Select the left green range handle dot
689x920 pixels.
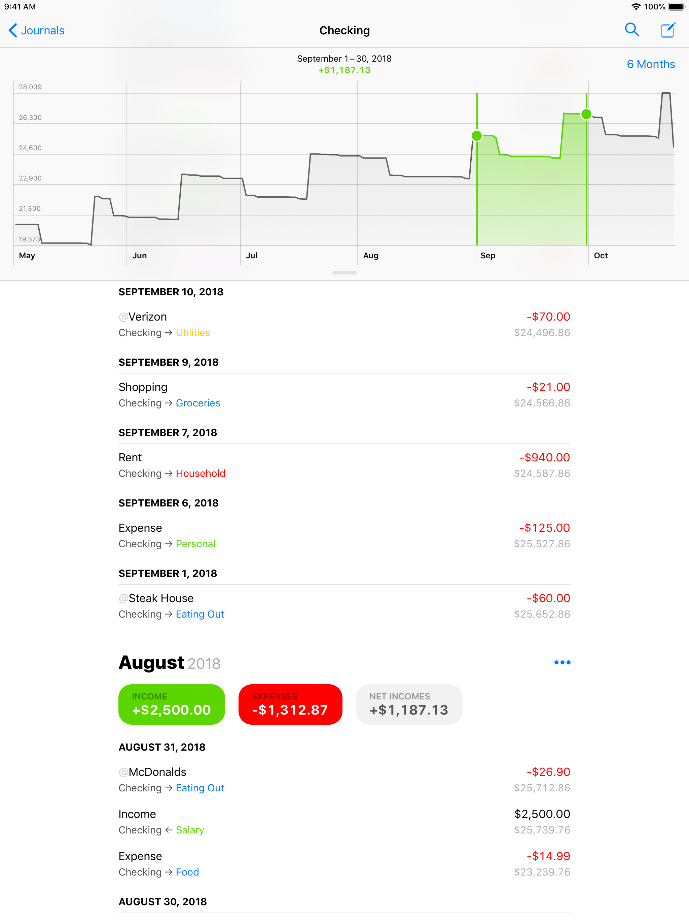click(477, 136)
